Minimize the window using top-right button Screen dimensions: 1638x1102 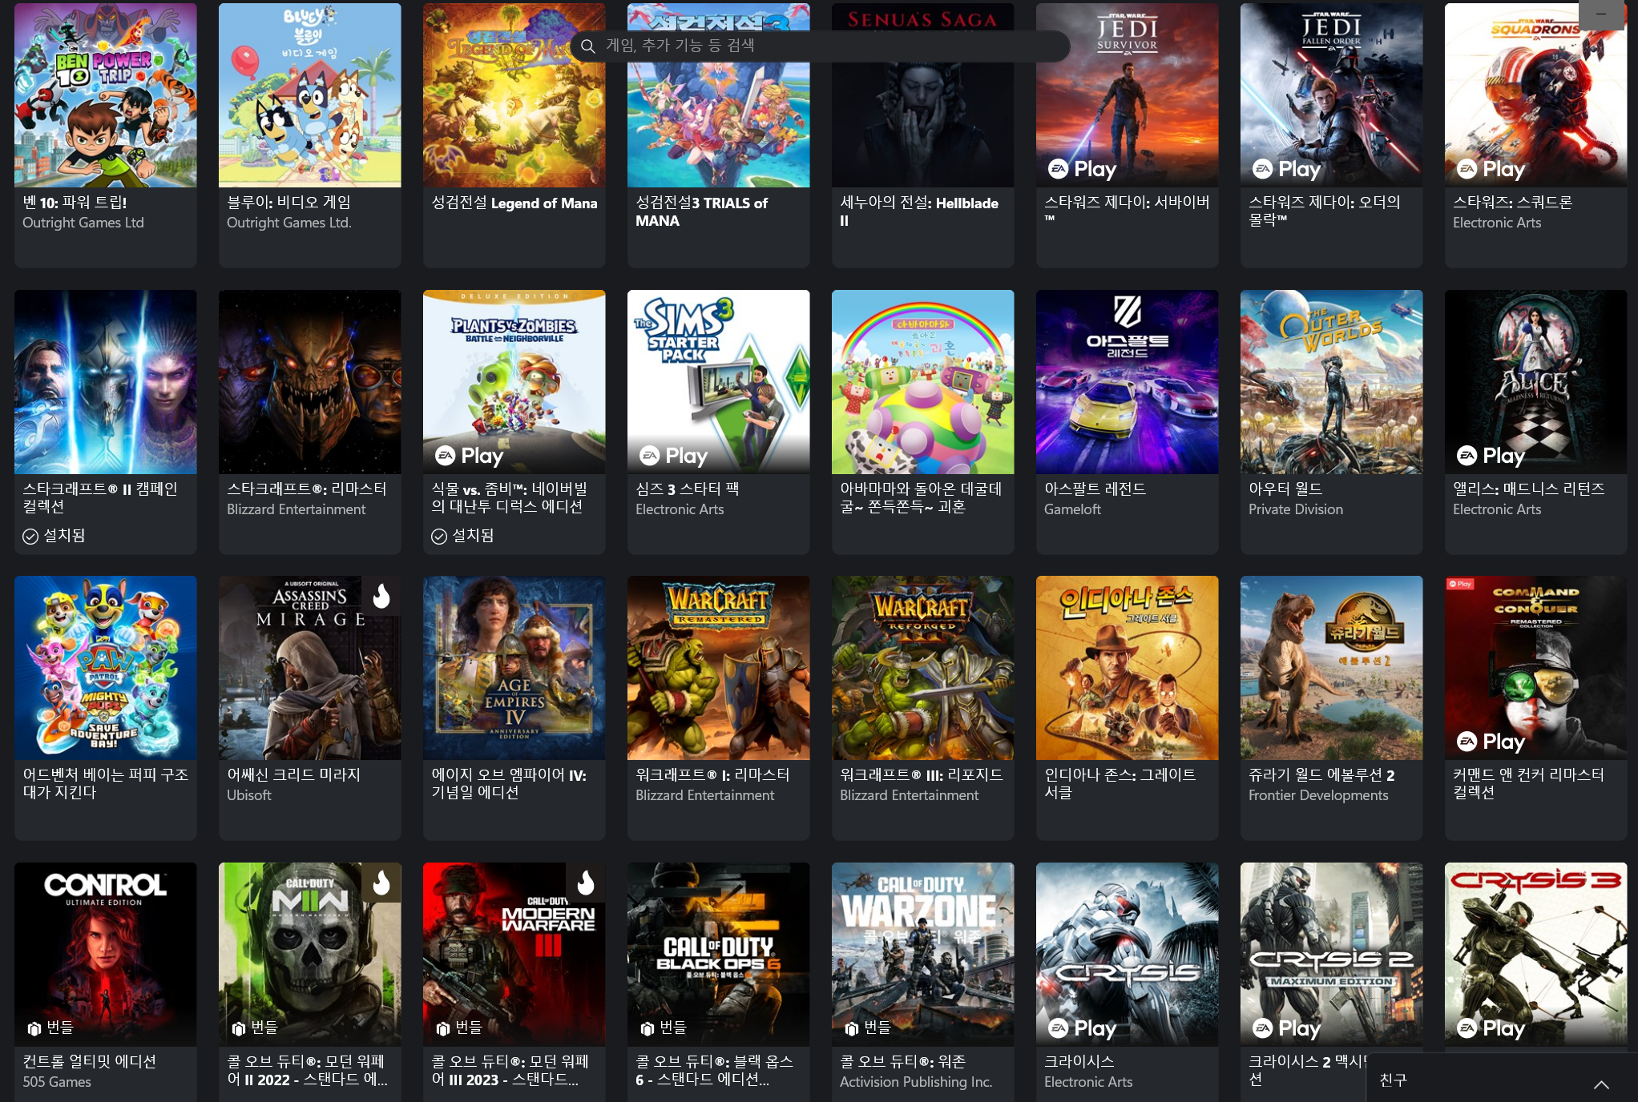tap(1600, 14)
